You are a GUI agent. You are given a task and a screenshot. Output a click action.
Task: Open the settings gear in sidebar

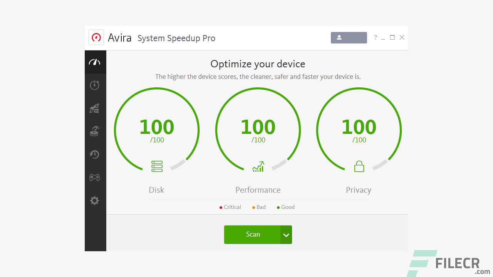[x=94, y=200]
